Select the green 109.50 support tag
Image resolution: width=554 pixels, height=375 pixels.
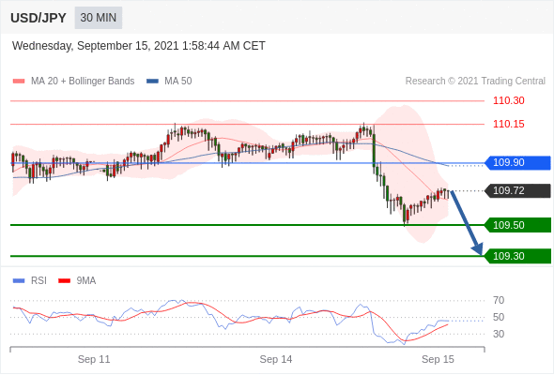tap(517, 225)
